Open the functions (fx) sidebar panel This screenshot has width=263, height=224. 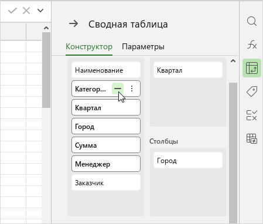(x=252, y=45)
